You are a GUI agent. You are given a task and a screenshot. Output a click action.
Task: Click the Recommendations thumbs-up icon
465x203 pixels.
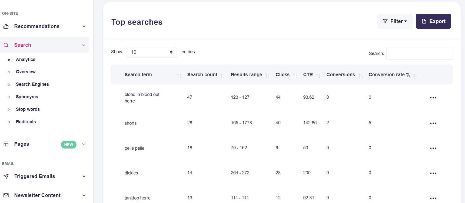(x=6, y=26)
